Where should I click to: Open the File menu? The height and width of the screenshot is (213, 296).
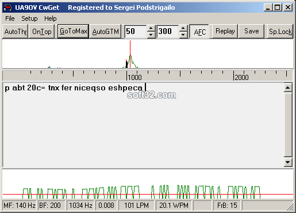10,18
